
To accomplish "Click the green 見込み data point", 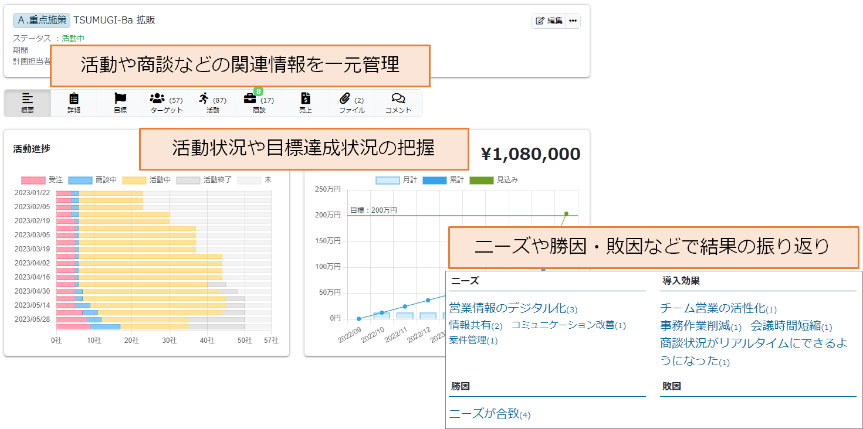I will (566, 213).
